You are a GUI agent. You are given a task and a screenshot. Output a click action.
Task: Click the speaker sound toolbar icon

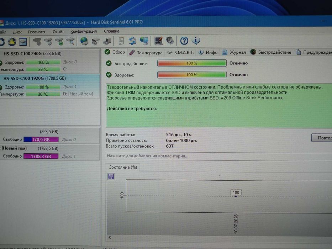170,41
